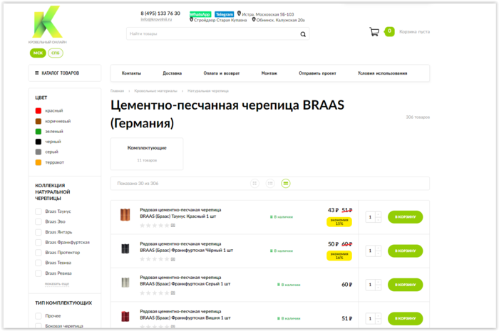Open catalog hamburger menu icon
Screen dimensions: 499x331
click(x=36, y=73)
